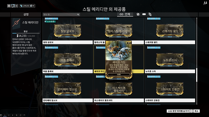Toggle the hide owned items checkbox
The width and height of the screenshot is (209, 117).
click(190, 111)
